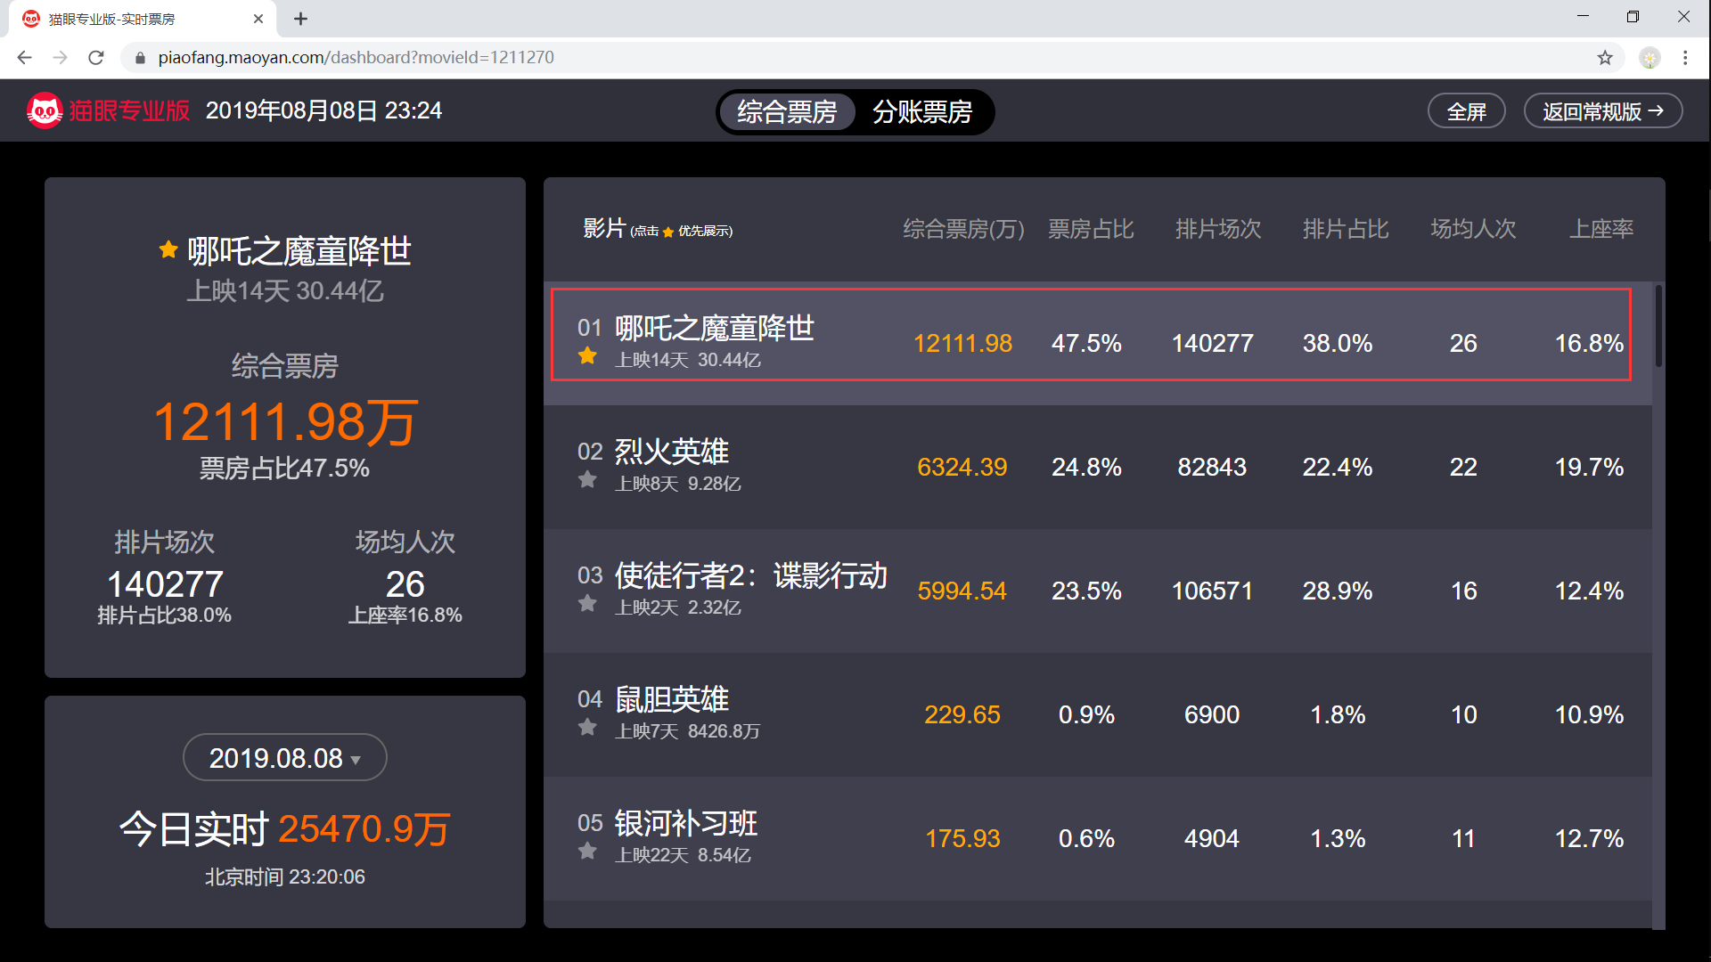
Task: Click the 排片占比 column header
Action: click(1346, 229)
